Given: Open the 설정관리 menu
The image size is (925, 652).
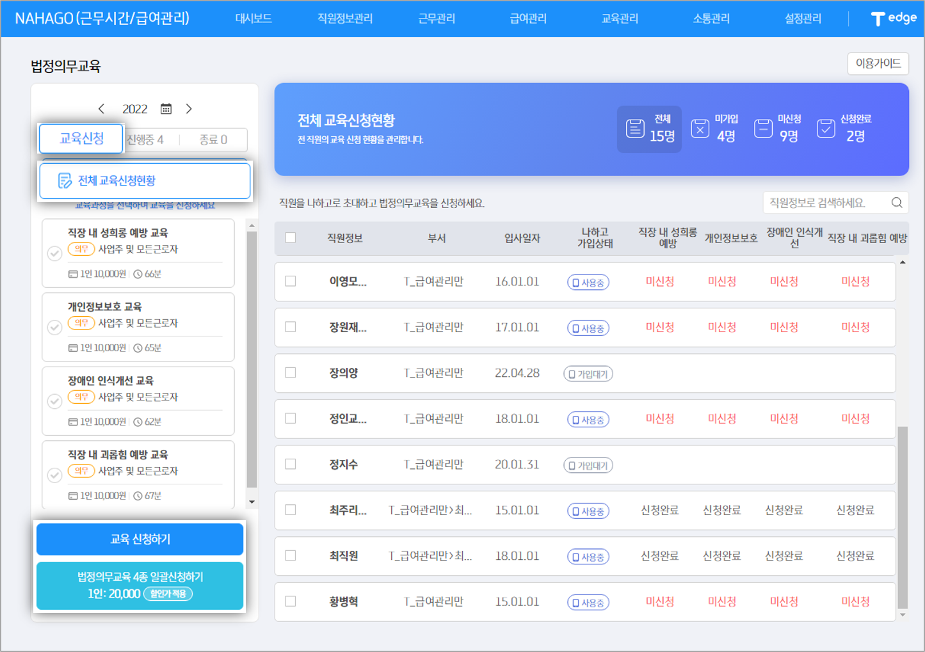Looking at the screenshot, I should pyautogui.click(x=803, y=19).
